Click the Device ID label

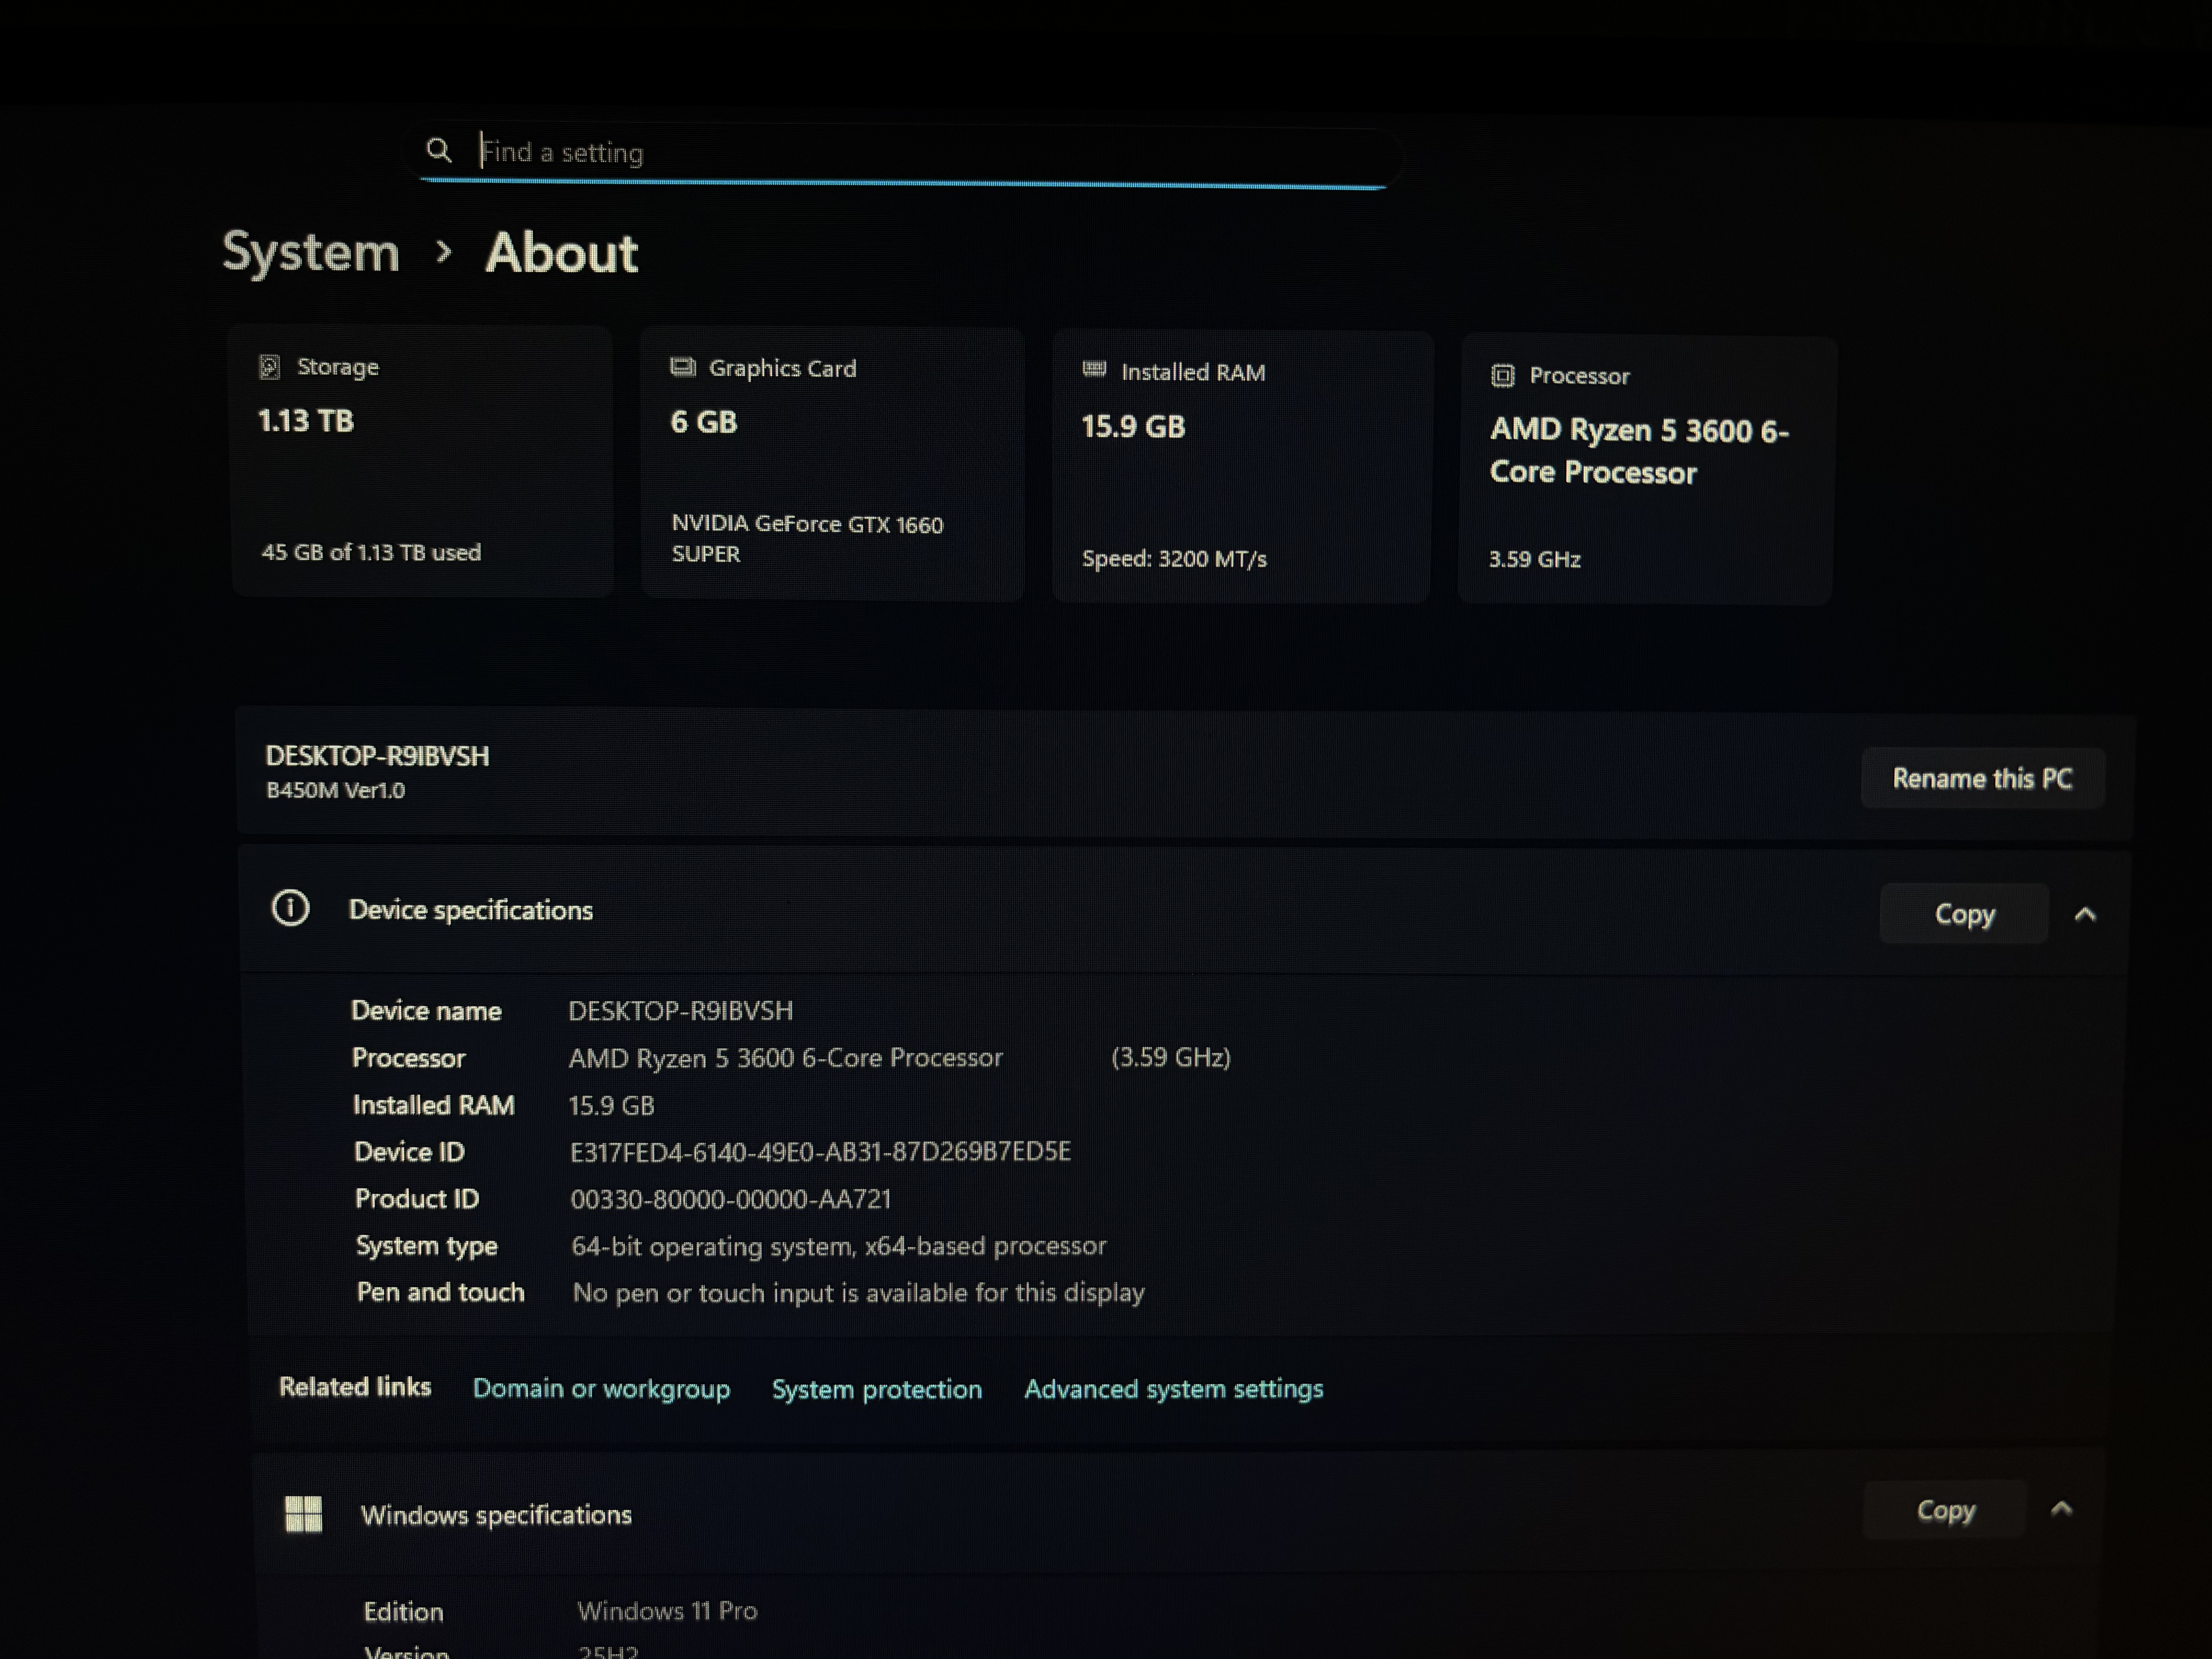click(409, 1152)
